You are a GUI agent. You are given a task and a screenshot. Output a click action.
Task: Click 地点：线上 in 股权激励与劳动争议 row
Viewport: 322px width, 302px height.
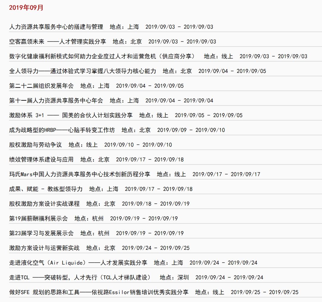(x=83, y=145)
